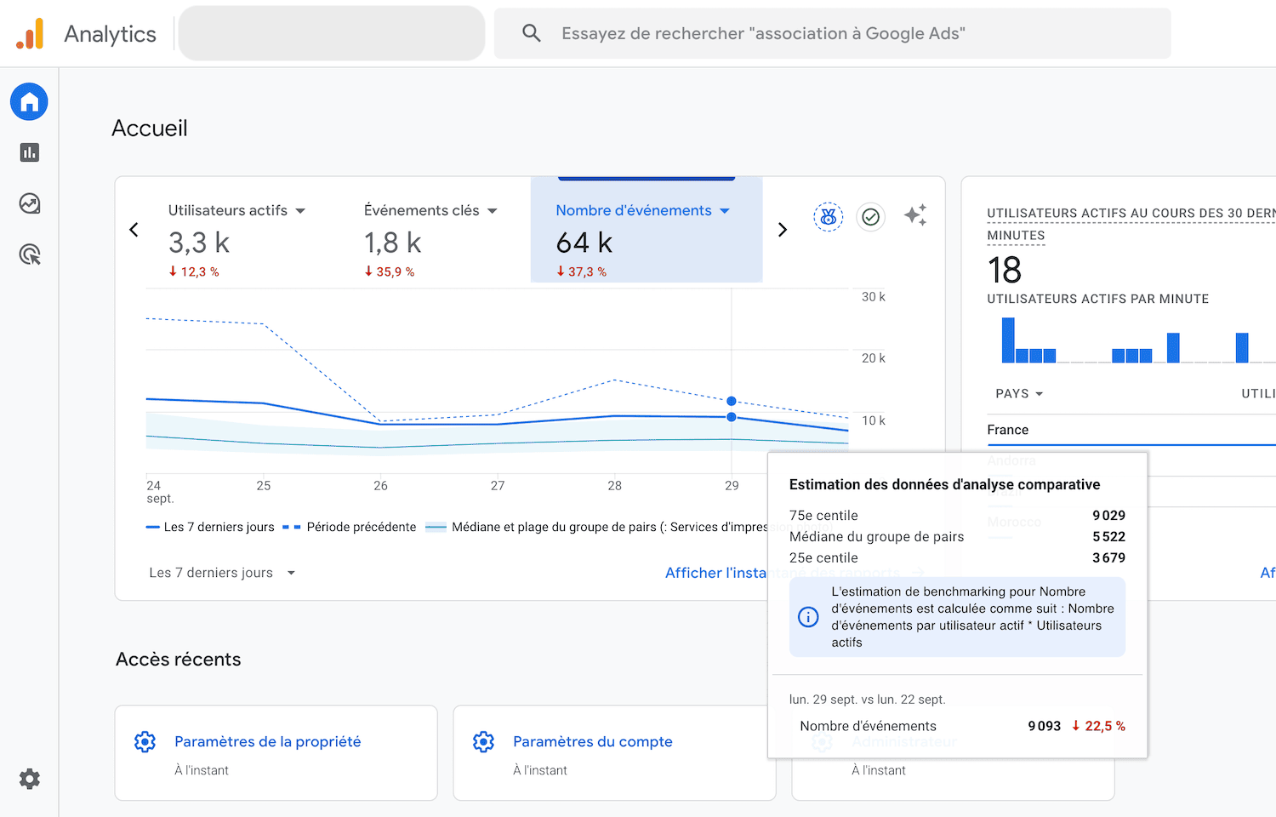
Task: Click the info icon in benchmarking tooltip
Action: tap(808, 617)
